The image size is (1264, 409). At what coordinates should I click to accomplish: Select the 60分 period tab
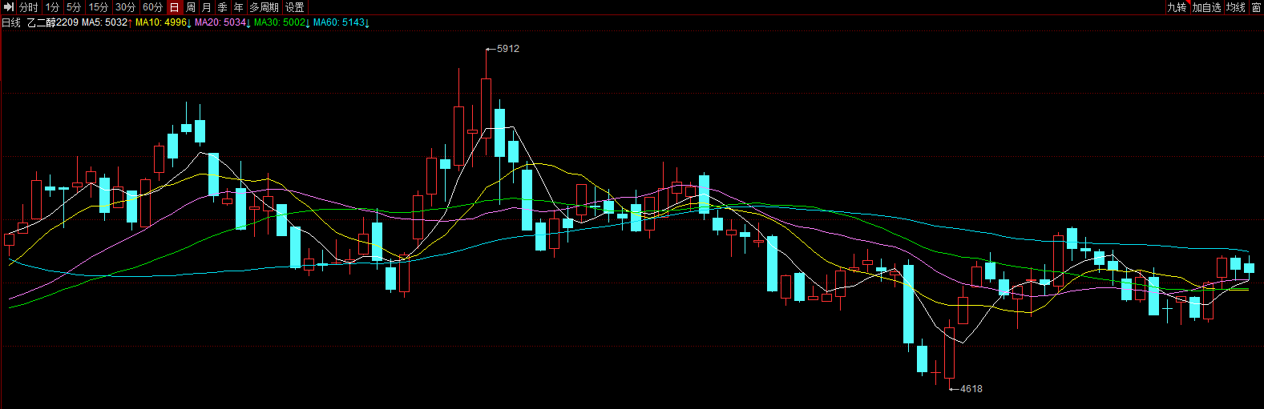(x=152, y=7)
